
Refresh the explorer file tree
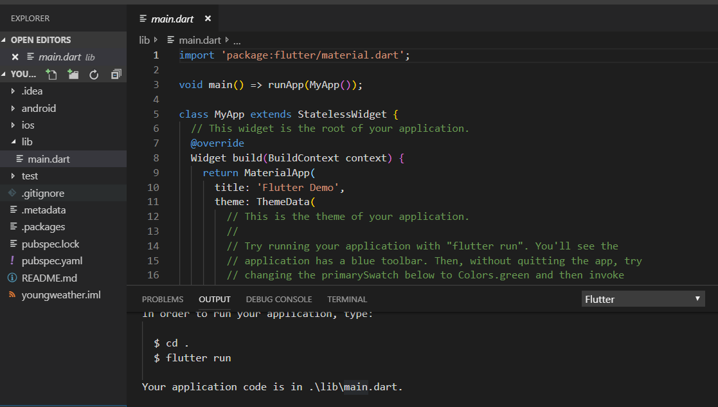[x=94, y=74]
